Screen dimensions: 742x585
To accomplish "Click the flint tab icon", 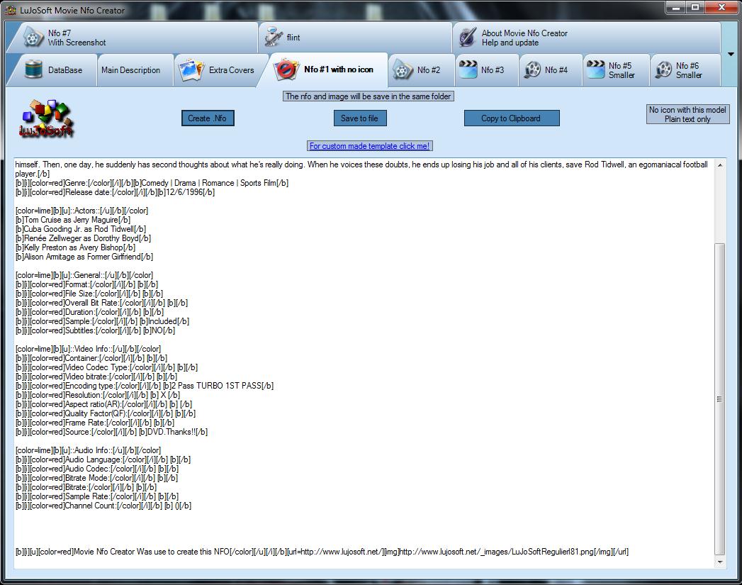I will (272, 37).
